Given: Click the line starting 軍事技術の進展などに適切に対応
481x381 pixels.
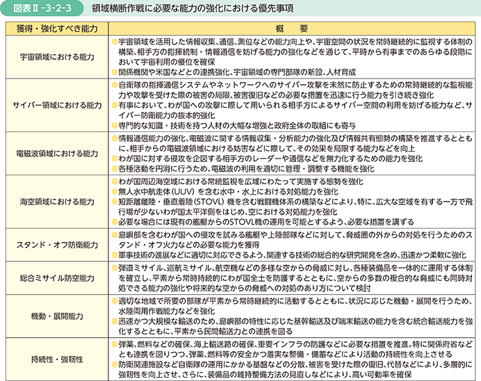Looking at the screenshot, I should point(293,255).
